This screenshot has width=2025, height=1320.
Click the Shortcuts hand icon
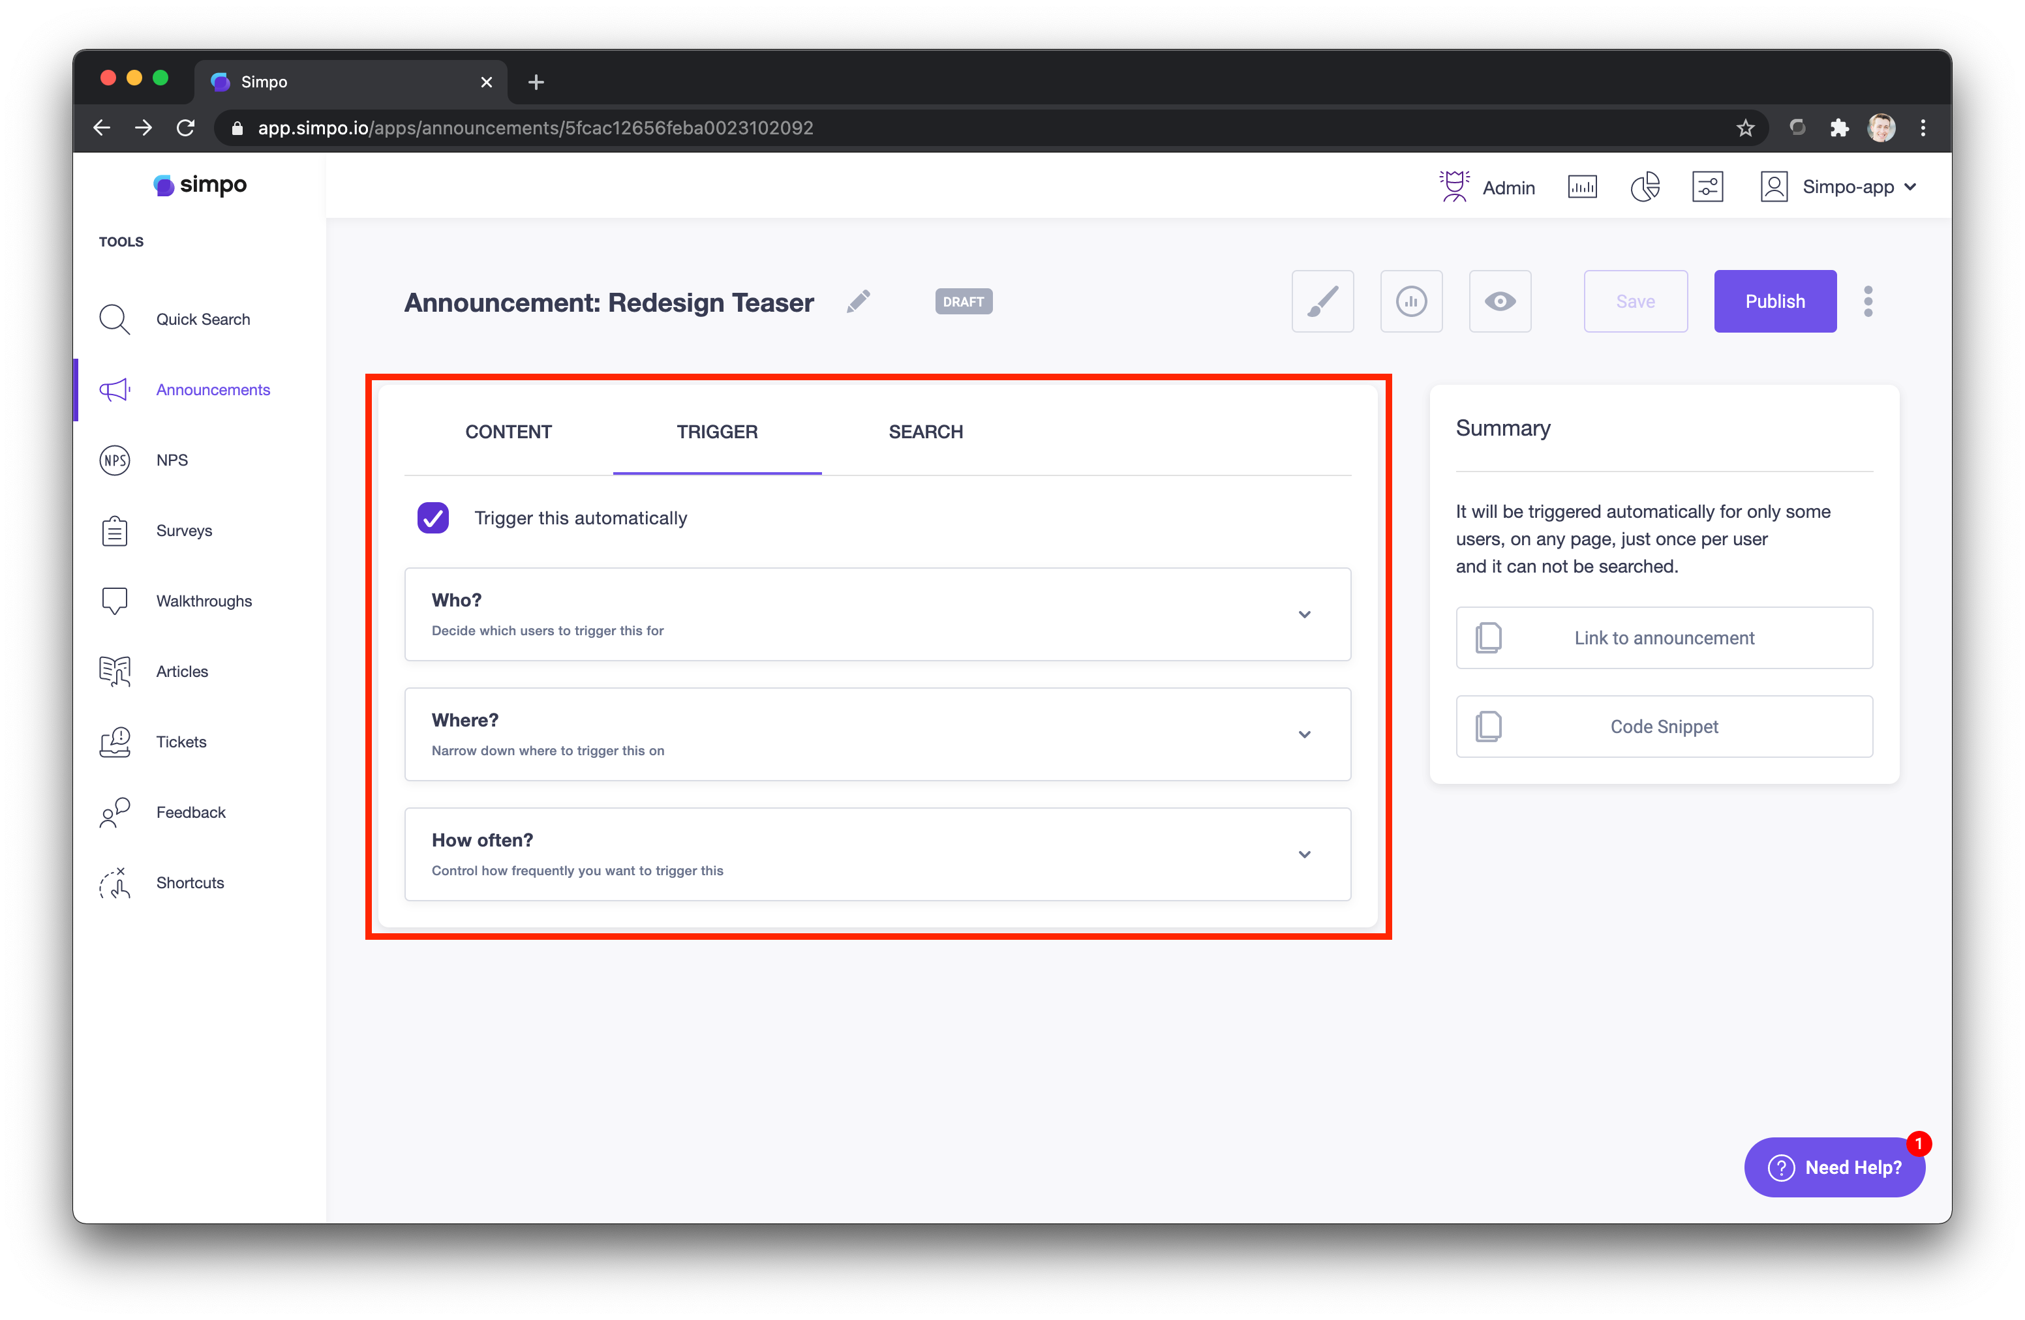point(114,883)
